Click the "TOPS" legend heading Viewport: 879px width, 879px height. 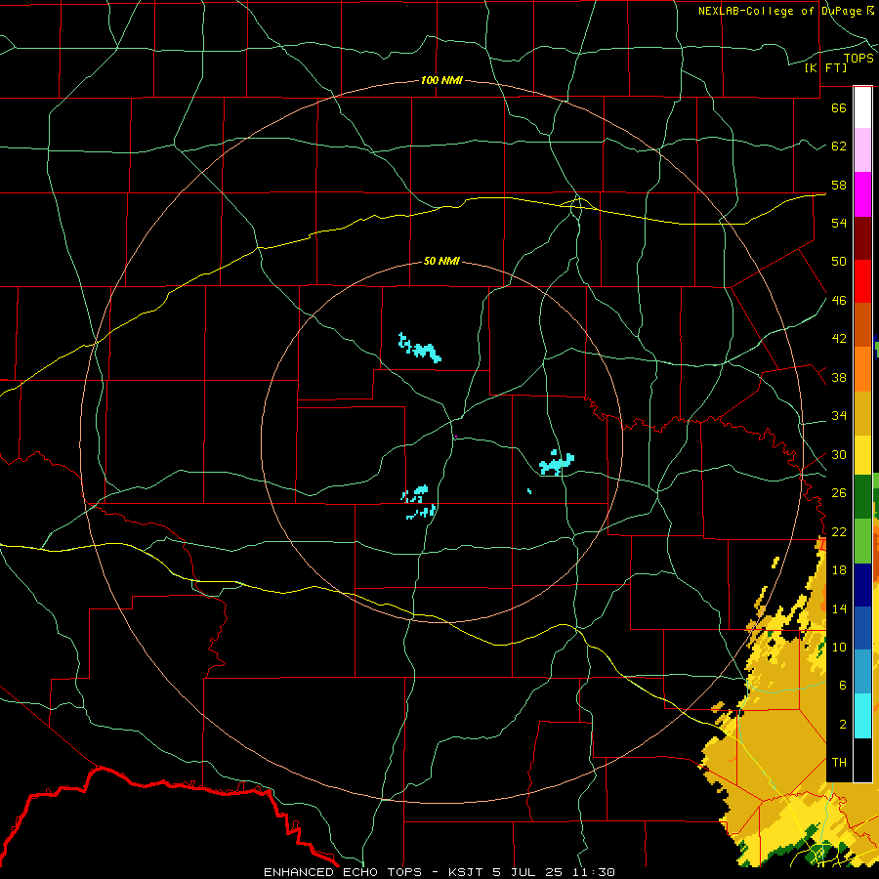point(858,59)
